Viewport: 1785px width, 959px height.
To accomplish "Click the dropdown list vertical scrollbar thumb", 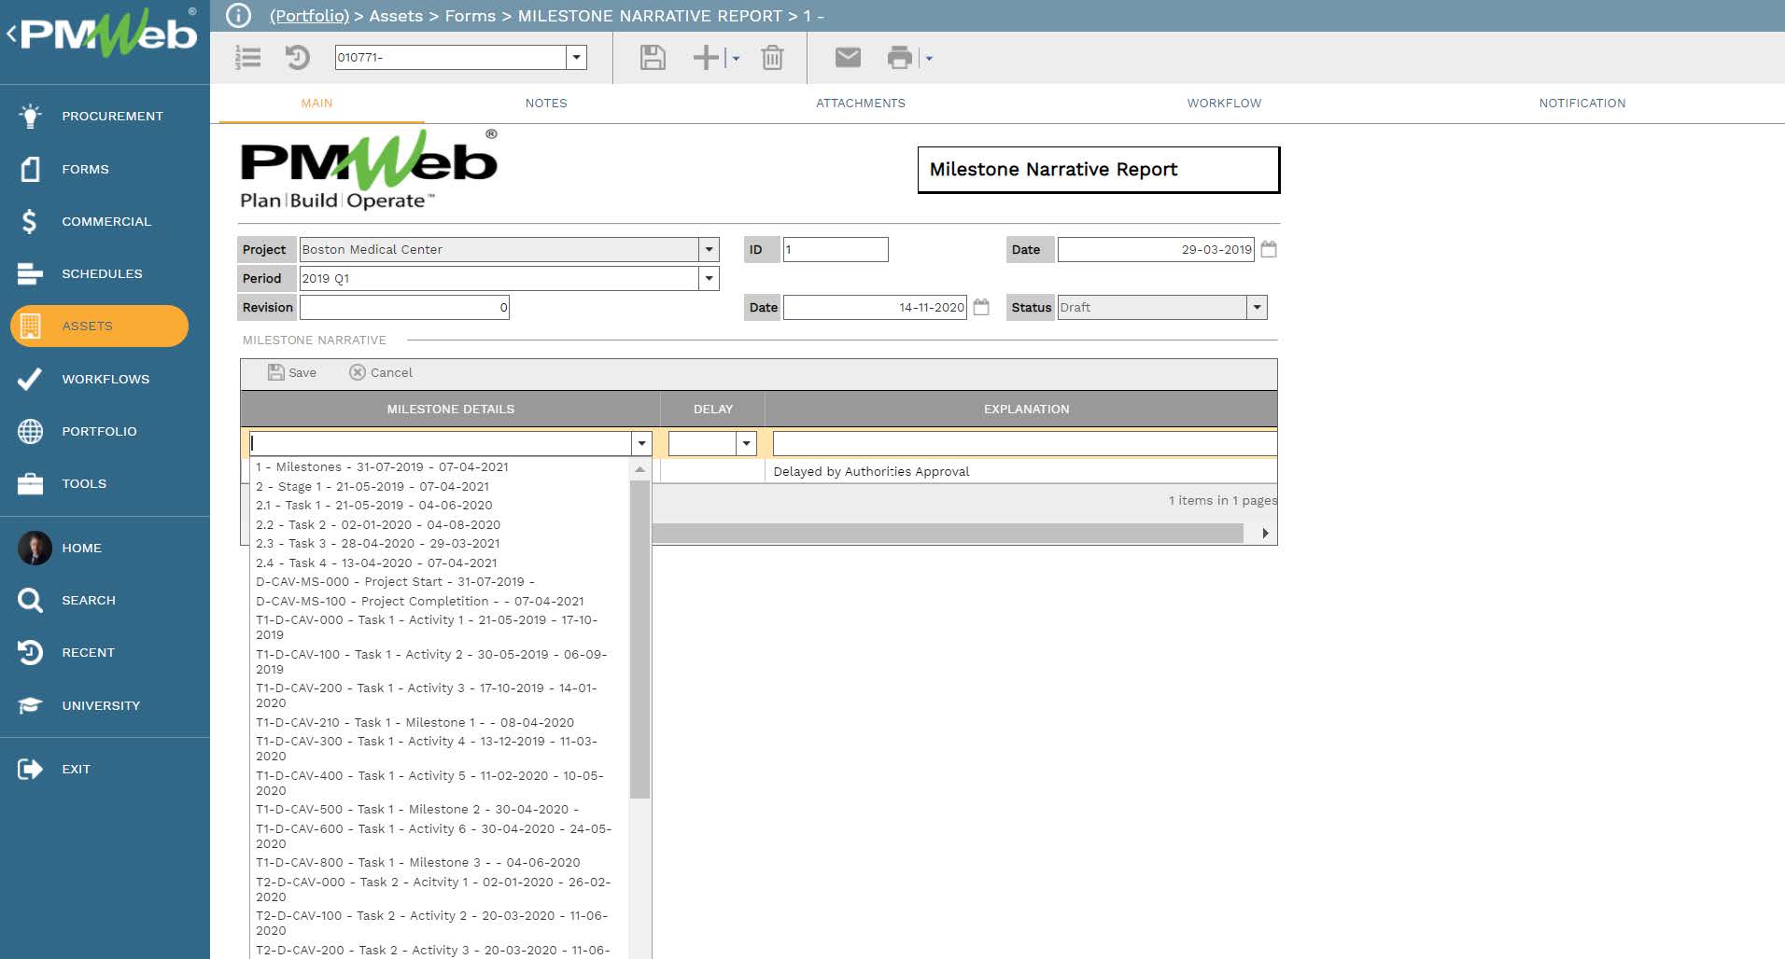I will click(640, 639).
